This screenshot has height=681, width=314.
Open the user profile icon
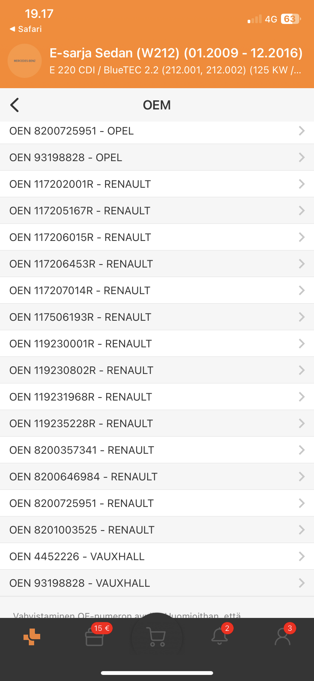tap(283, 637)
